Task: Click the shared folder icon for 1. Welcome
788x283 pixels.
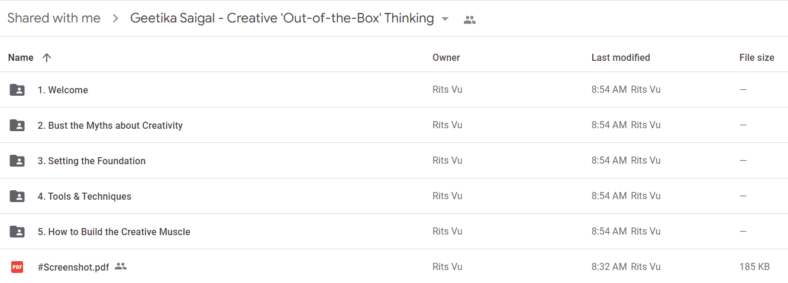Action: tap(17, 90)
